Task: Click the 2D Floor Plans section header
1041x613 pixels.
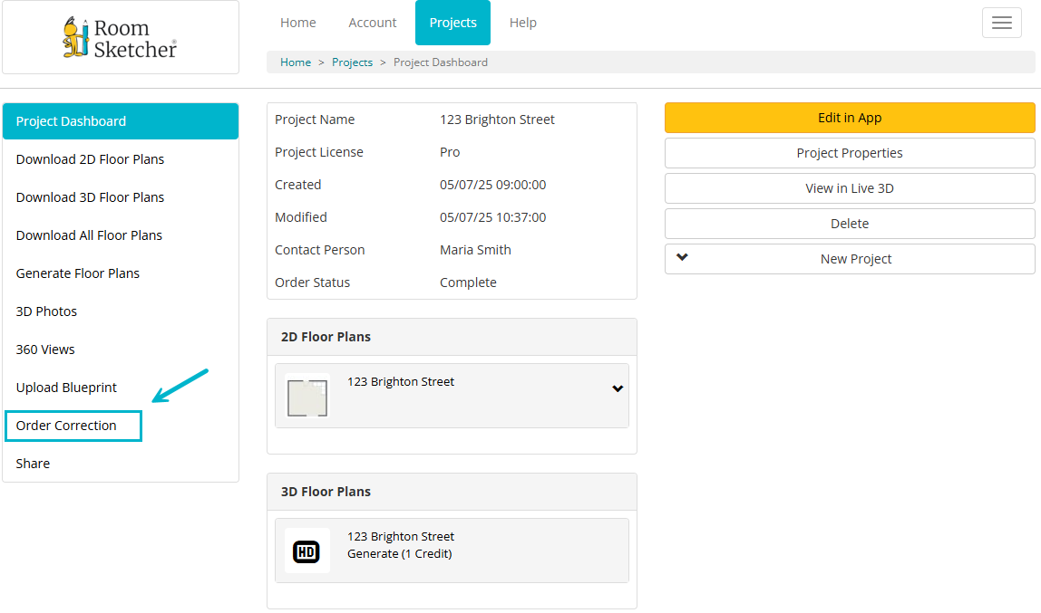Action: click(452, 337)
